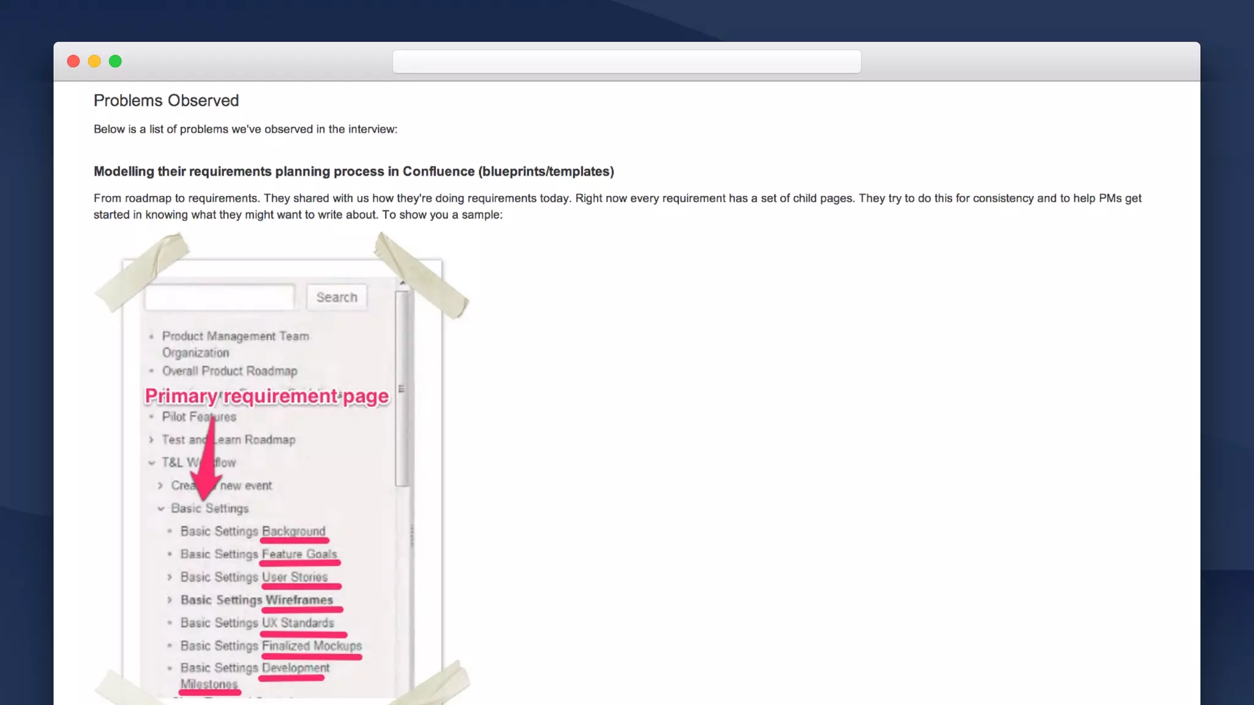Image resolution: width=1254 pixels, height=705 pixels.
Task: Open the Basic Settings UX Standards page
Action: (x=257, y=623)
